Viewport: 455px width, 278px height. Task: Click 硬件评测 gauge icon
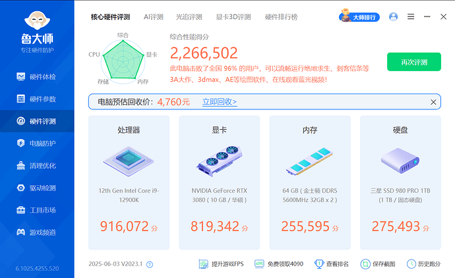pos(21,121)
